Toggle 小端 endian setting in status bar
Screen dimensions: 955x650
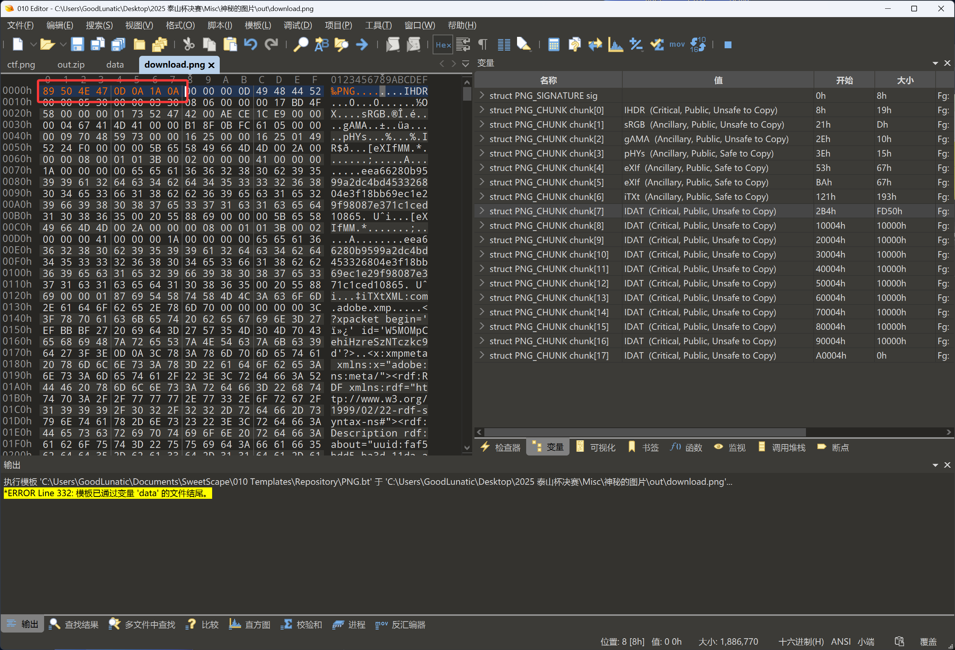click(x=866, y=641)
